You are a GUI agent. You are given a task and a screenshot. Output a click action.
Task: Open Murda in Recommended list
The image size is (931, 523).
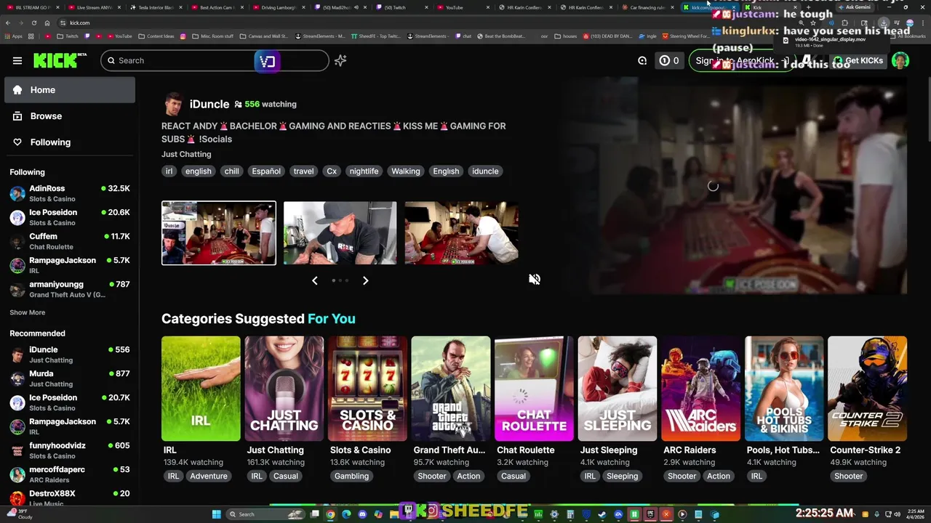pos(70,378)
